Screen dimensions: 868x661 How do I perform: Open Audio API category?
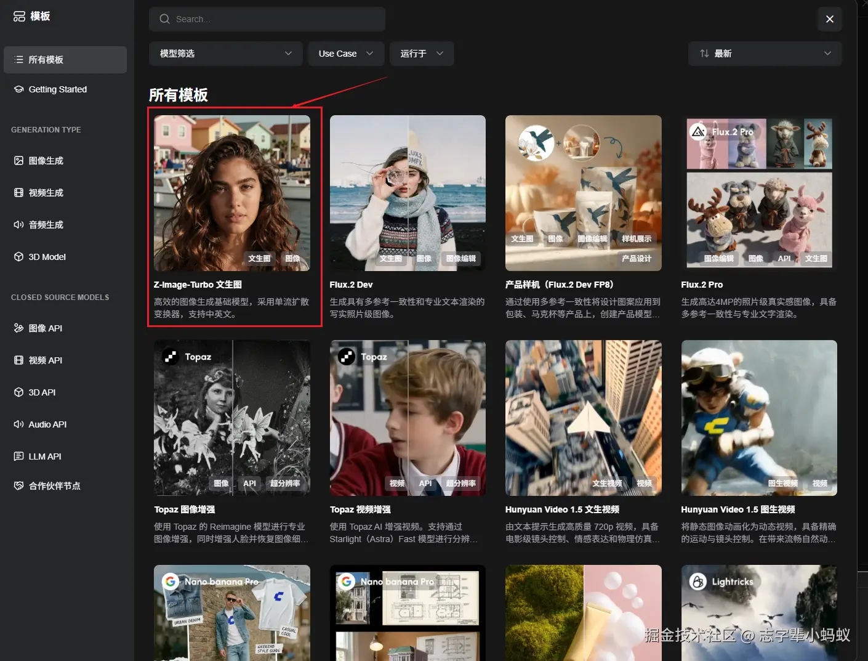(x=65, y=424)
